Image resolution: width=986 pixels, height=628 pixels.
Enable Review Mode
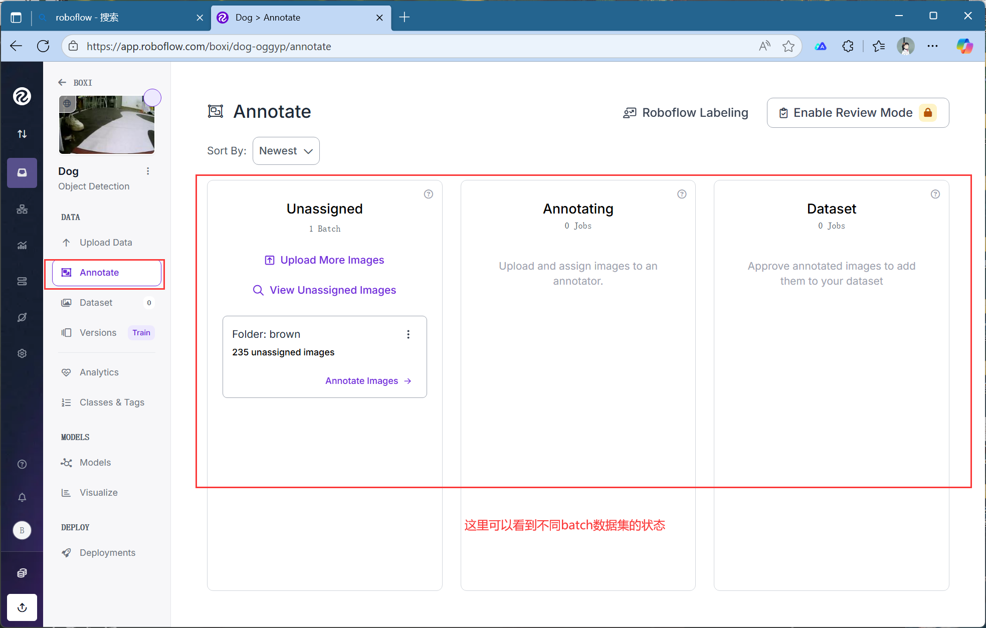[x=857, y=113]
